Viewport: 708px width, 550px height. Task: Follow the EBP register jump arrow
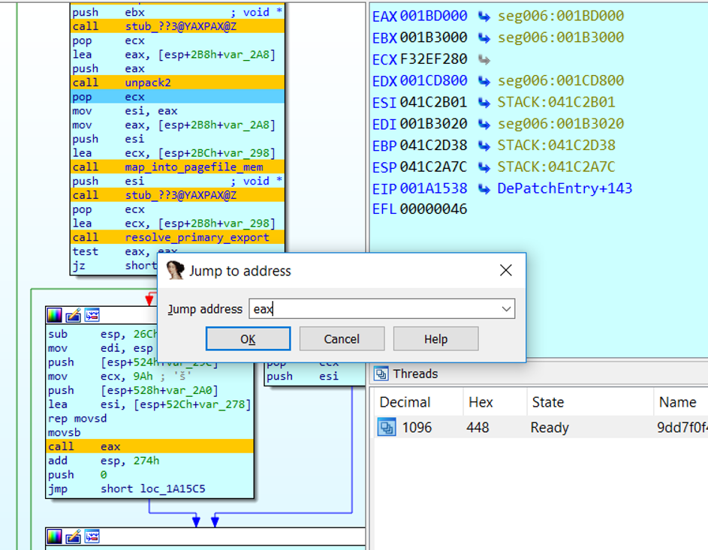point(484,146)
